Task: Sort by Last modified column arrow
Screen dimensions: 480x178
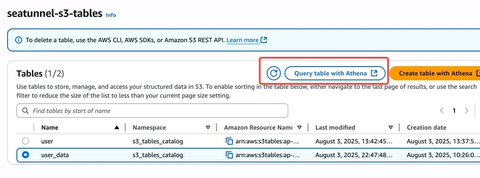Action: (391, 127)
